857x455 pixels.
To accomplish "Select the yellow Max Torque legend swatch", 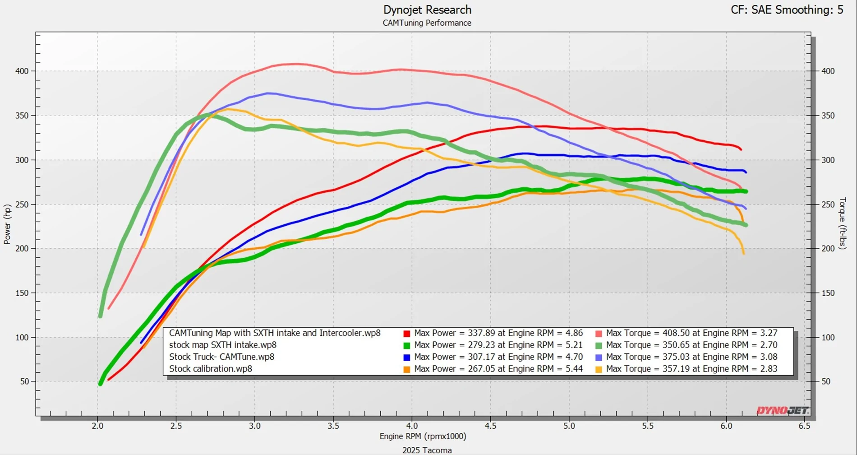I will pos(599,369).
